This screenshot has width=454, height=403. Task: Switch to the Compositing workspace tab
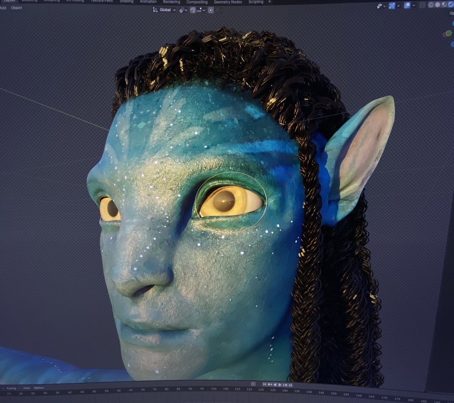tap(197, 2)
